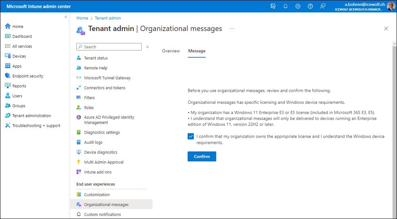Click the Remote Help icon

tap(79, 68)
